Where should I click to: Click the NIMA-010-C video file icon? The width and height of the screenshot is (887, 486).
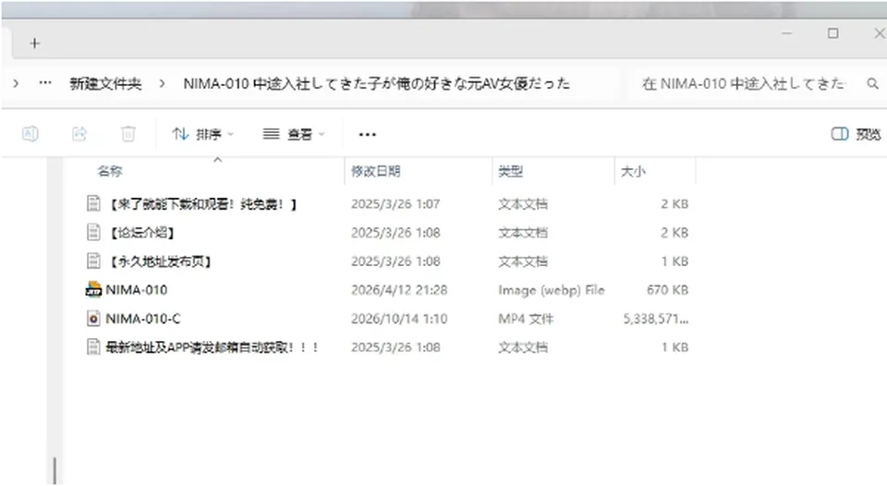pyautogui.click(x=93, y=319)
